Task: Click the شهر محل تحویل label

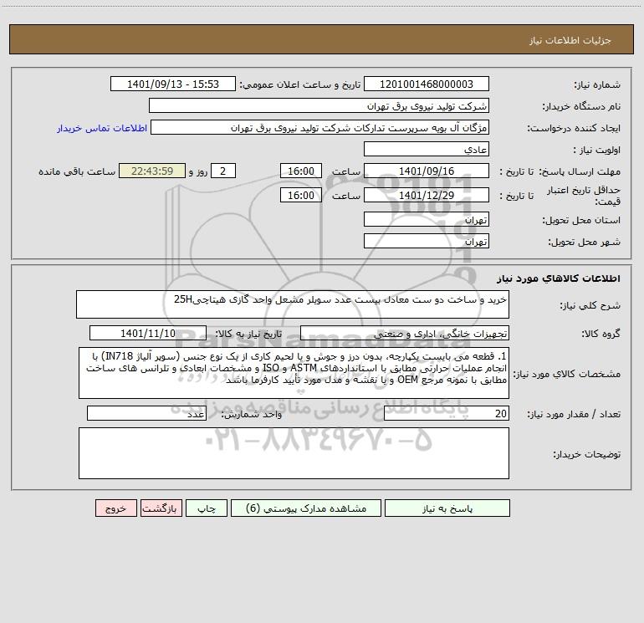Action: tap(584, 242)
